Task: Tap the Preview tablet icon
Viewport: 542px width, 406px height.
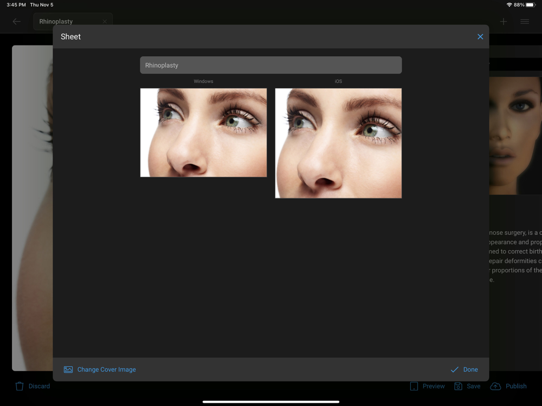Action: pos(414,386)
